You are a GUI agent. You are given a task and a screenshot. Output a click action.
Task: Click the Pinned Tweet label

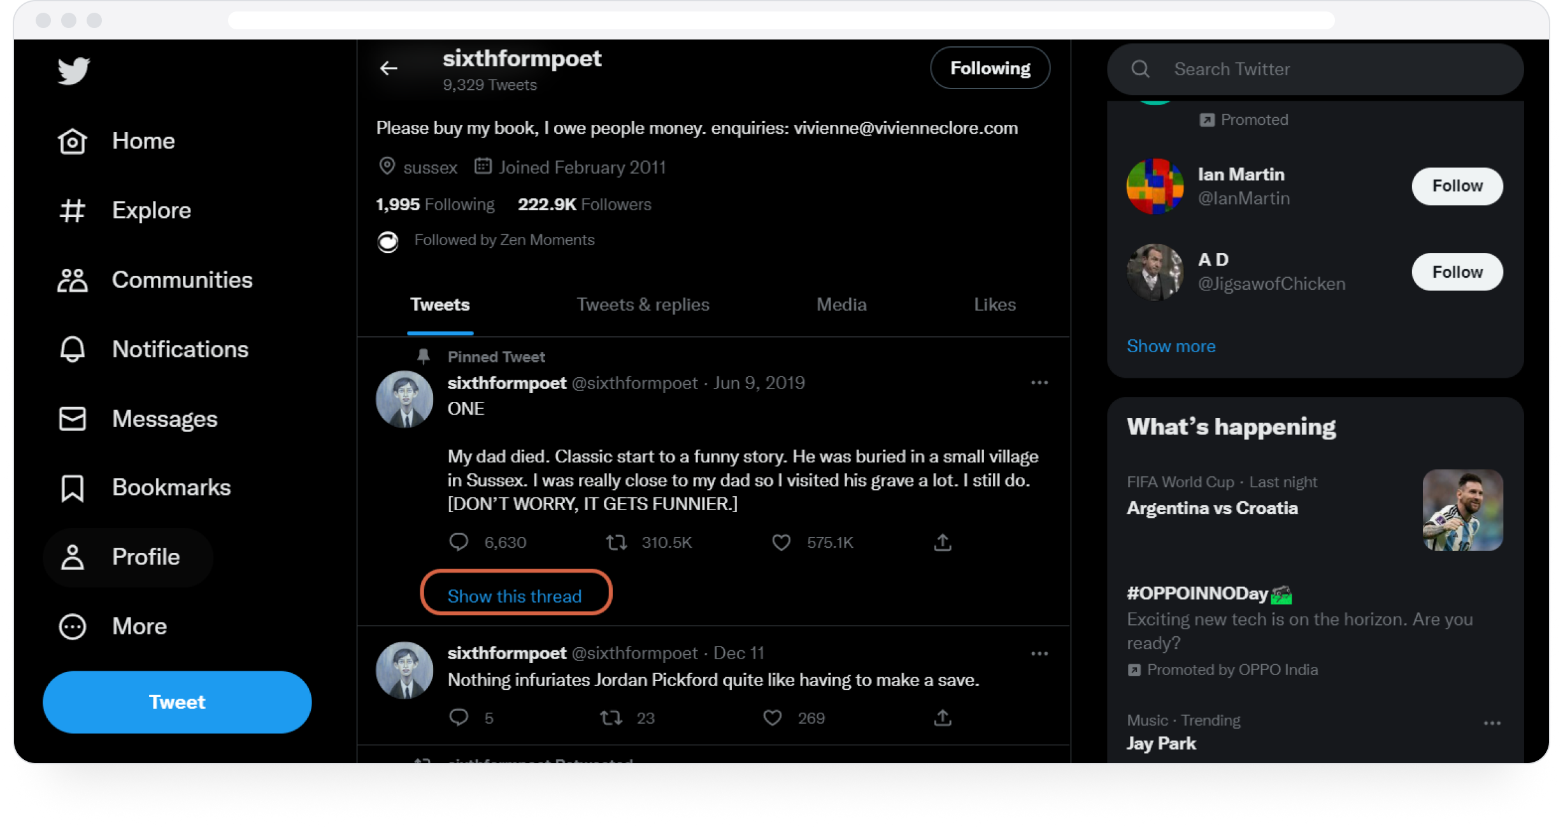496,357
